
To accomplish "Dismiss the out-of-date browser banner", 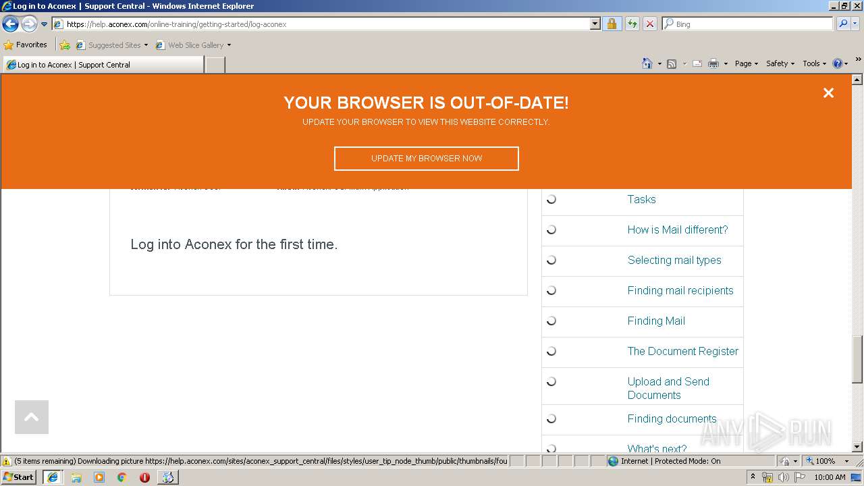I will pyautogui.click(x=828, y=93).
